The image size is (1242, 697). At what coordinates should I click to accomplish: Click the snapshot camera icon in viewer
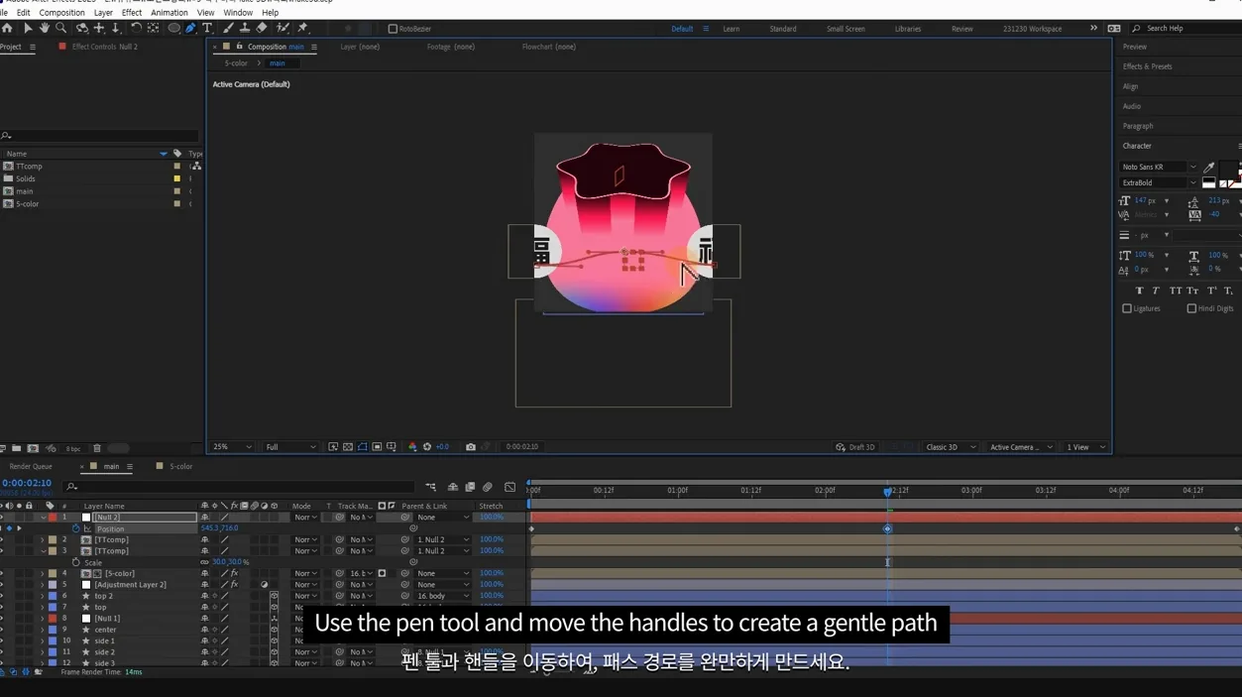(x=471, y=447)
